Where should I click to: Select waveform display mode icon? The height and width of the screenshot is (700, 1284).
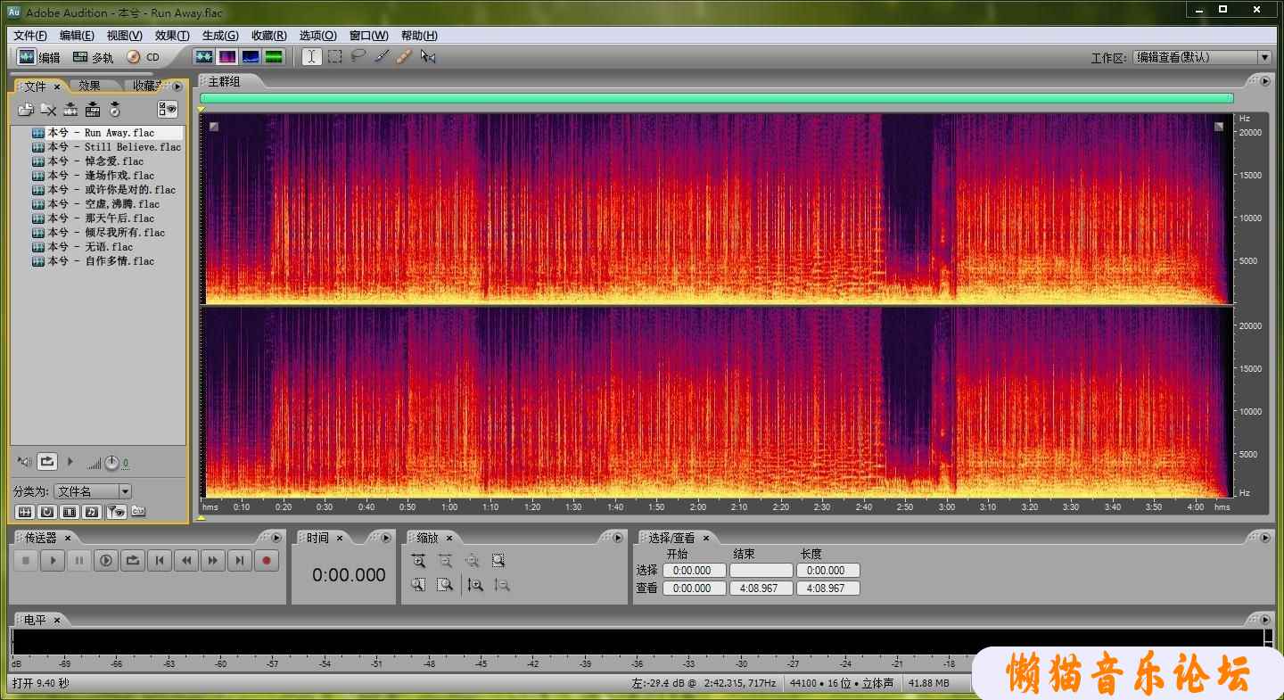(204, 56)
